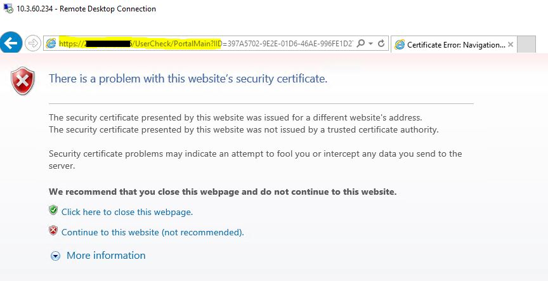The width and height of the screenshot is (548, 281).
Task: Click the More information text
Action: 106,256
